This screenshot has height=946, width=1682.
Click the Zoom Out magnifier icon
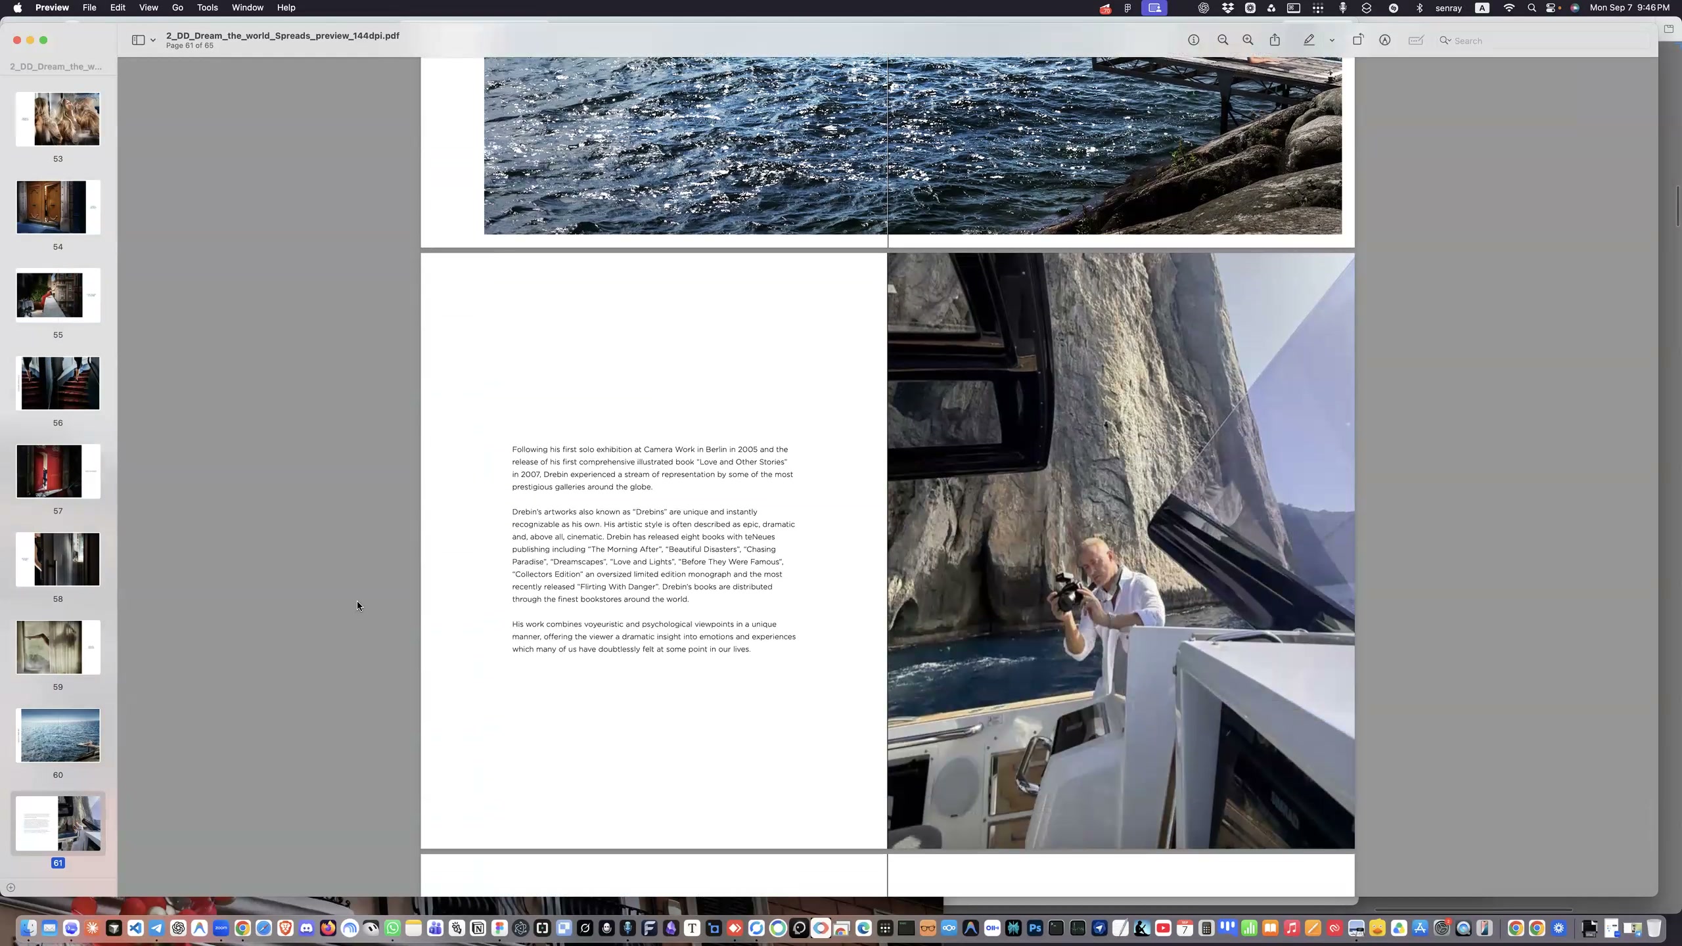pos(1223,40)
